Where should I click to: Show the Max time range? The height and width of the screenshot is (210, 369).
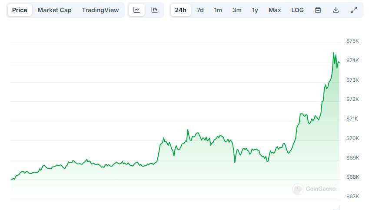pos(275,10)
